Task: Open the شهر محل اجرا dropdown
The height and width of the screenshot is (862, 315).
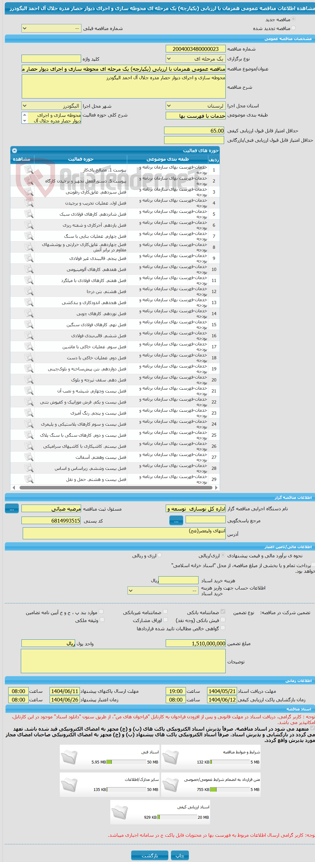Action: pos(51,106)
